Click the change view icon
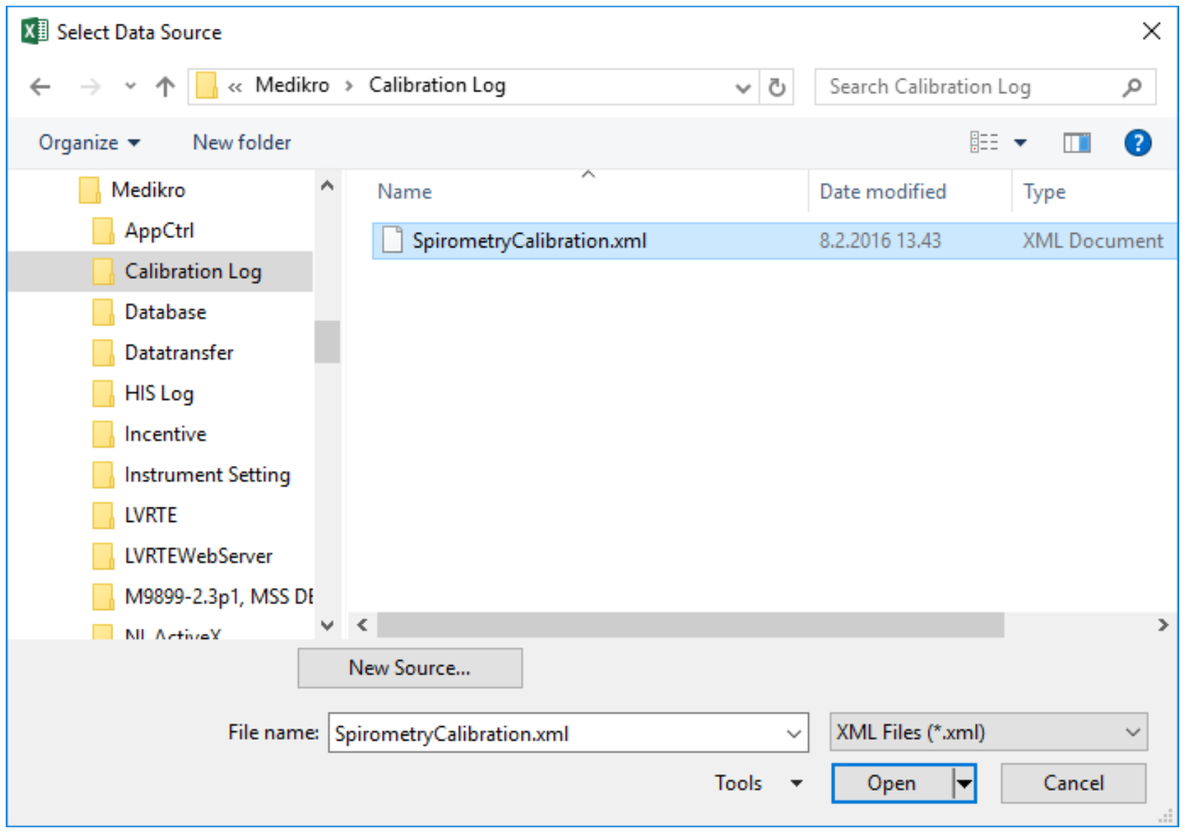The image size is (1185, 833). pyautogui.click(x=984, y=143)
